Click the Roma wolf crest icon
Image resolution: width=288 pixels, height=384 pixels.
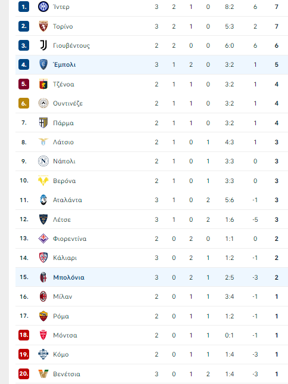click(x=43, y=316)
